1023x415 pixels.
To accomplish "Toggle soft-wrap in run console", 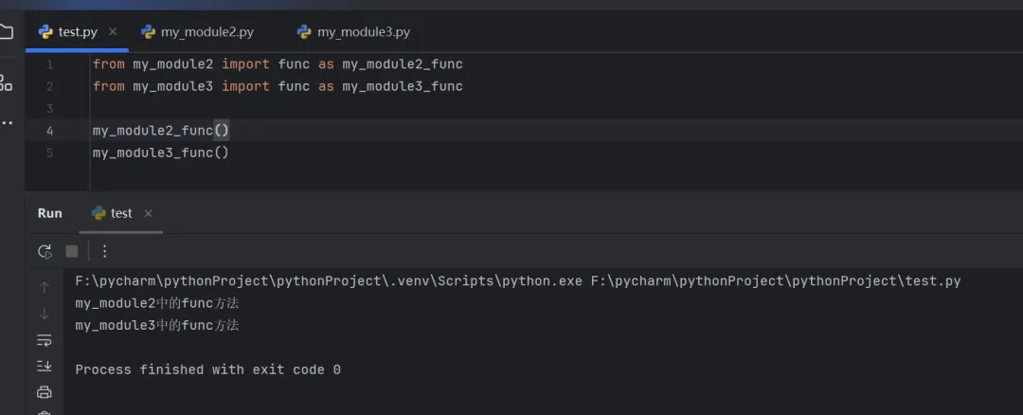I will click(x=45, y=340).
